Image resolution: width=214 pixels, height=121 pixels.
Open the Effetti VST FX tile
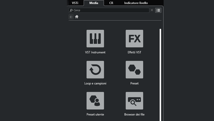[134, 39]
